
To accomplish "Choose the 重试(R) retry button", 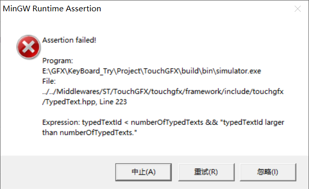I will point(206,172).
